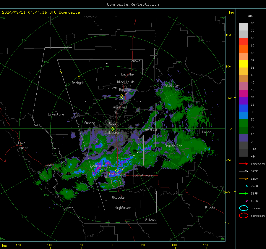Click the orange 111V arrow legend icon
Image resolution: width=266 pixels, height=249 pixels.
pyautogui.click(x=244, y=179)
